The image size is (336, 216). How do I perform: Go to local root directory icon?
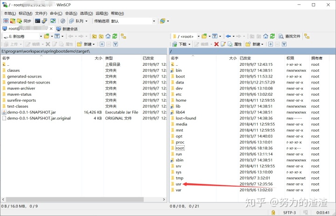pos(101,36)
